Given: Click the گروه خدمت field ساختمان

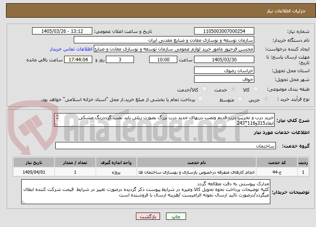Looking at the screenshot, I should 166,146.
